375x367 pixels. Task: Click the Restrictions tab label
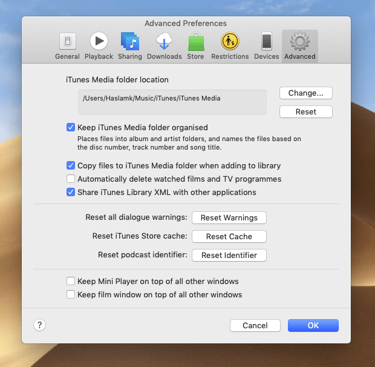pos(230,56)
